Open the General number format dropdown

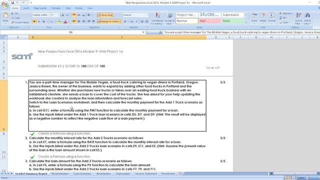(147, 15)
